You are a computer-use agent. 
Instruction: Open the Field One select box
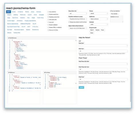(103, 46)
